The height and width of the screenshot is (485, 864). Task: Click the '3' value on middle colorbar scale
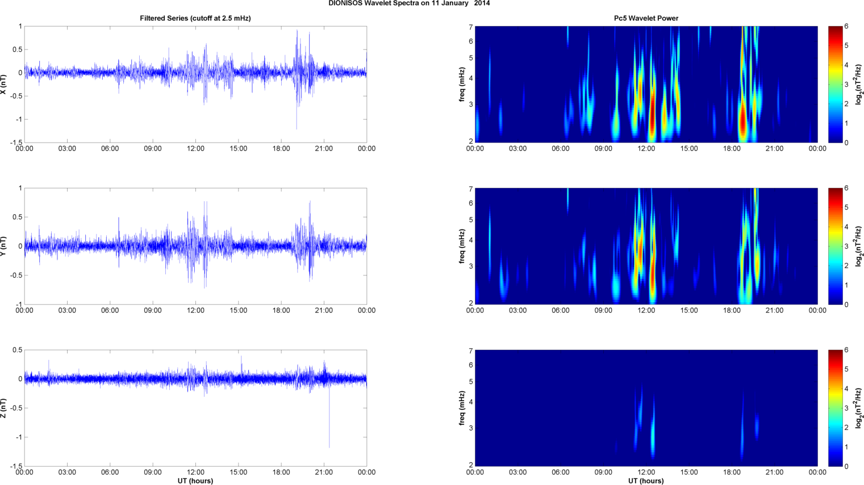coord(846,246)
